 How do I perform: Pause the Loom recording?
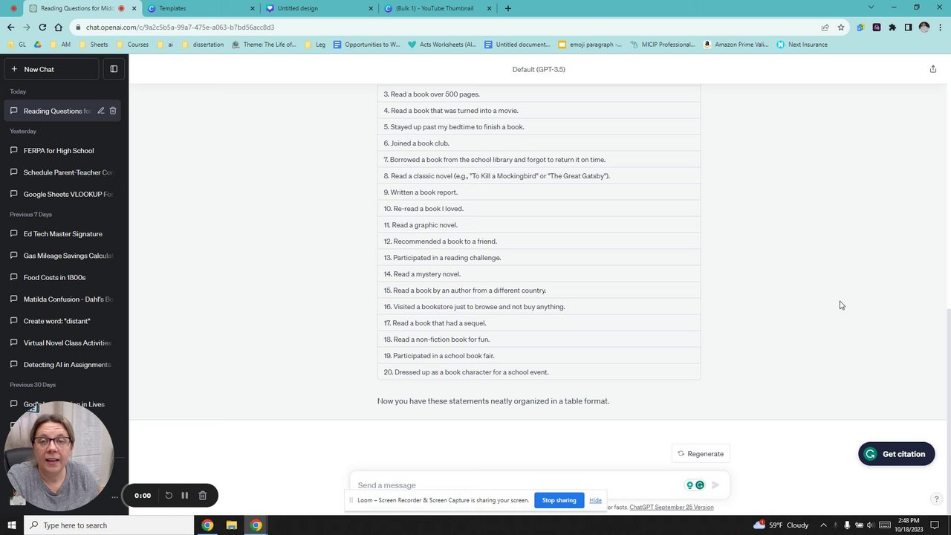[x=185, y=496]
